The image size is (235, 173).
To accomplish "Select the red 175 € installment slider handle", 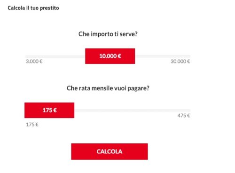I will point(49,110).
